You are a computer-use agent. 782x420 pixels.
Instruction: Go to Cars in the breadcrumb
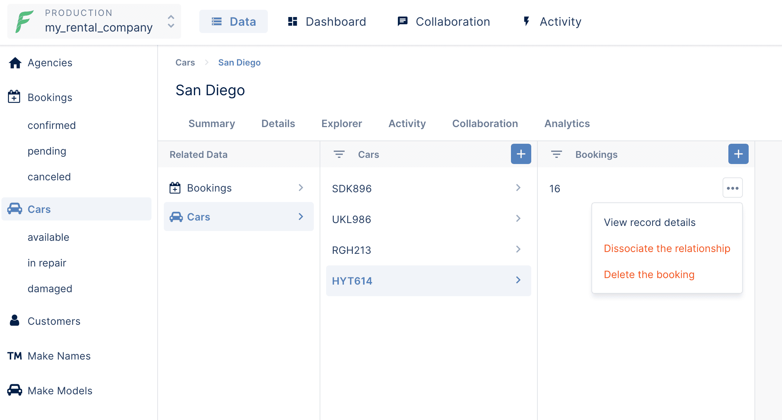(x=185, y=63)
